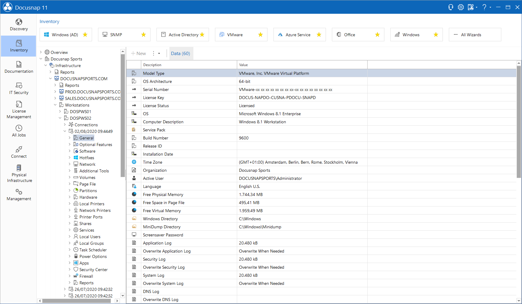This screenshot has width=522, height=304.
Task: Expand the Connections node
Action: pyautogui.click(x=65, y=125)
